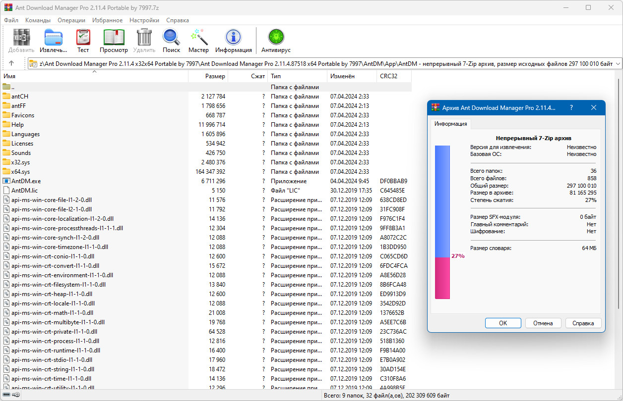The image size is (623, 401).
Task: Sort files by Размер column header
Action: point(215,76)
